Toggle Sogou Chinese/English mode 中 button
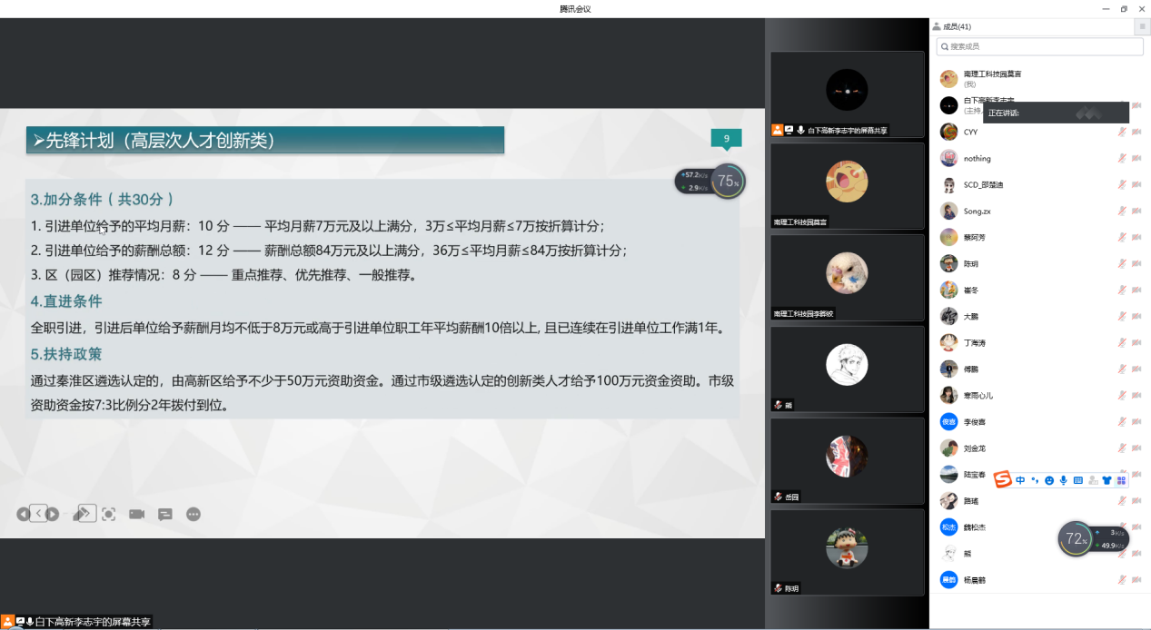Screen dimensions: 1151x630 (x=1021, y=480)
